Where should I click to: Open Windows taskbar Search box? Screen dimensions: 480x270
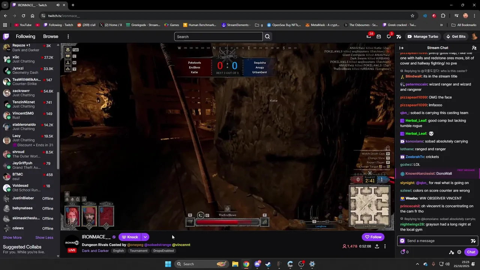click(201, 264)
